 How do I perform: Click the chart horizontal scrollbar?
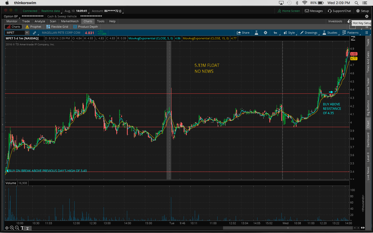point(288,228)
